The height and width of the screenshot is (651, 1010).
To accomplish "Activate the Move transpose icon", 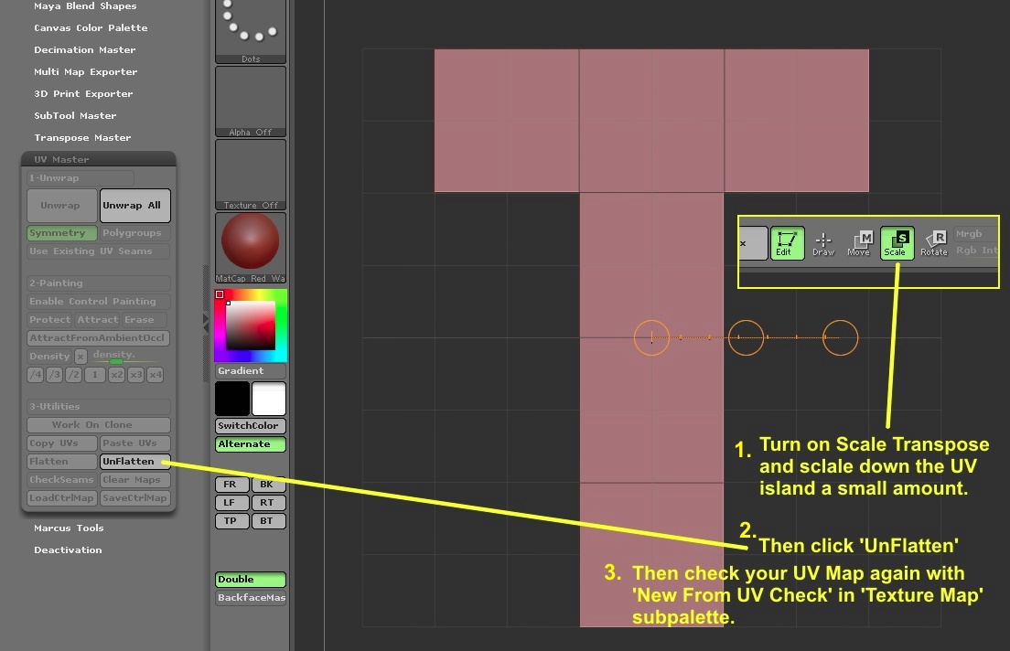I will point(860,242).
